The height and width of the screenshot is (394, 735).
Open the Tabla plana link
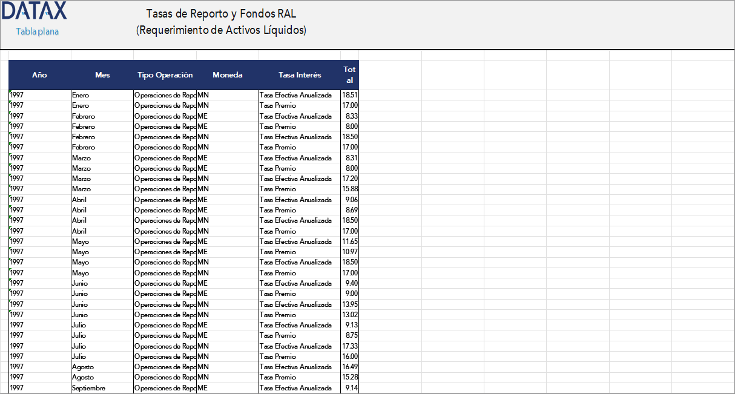click(37, 31)
